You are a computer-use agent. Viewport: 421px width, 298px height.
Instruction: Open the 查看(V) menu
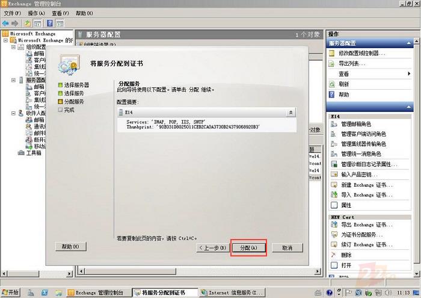pyautogui.click(x=60, y=13)
